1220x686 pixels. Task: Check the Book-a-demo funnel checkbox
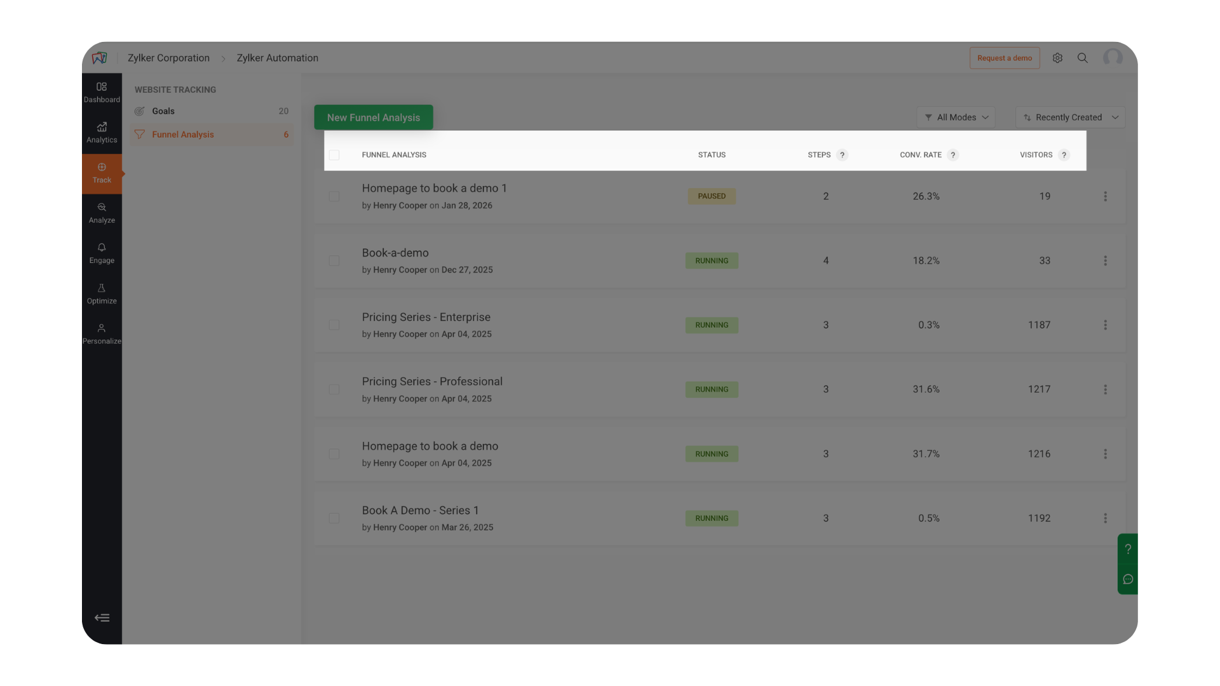pyautogui.click(x=334, y=261)
